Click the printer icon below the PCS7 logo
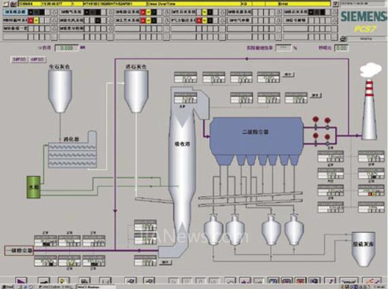 [x=344, y=39]
